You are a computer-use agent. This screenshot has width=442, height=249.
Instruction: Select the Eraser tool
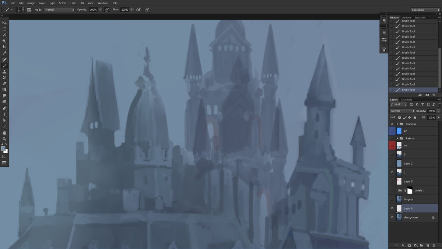[4, 84]
